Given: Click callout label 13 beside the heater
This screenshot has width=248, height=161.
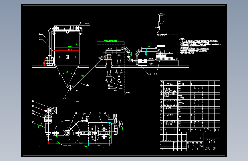Looking at the screenshot, I should coord(33,111).
